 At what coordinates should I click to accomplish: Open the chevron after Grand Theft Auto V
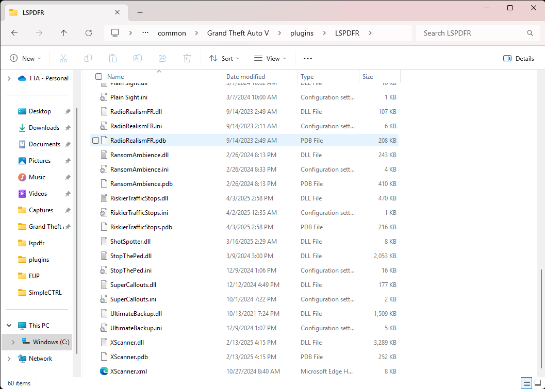(x=280, y=33)
